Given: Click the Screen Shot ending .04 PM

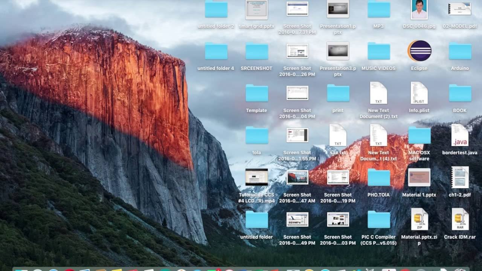Looking at the screenshot, I should click(x=297, y=93).
